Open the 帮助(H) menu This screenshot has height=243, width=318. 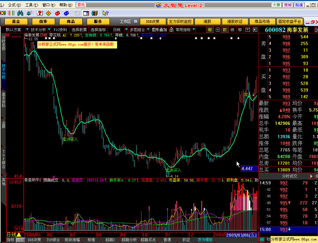[66, 5]
